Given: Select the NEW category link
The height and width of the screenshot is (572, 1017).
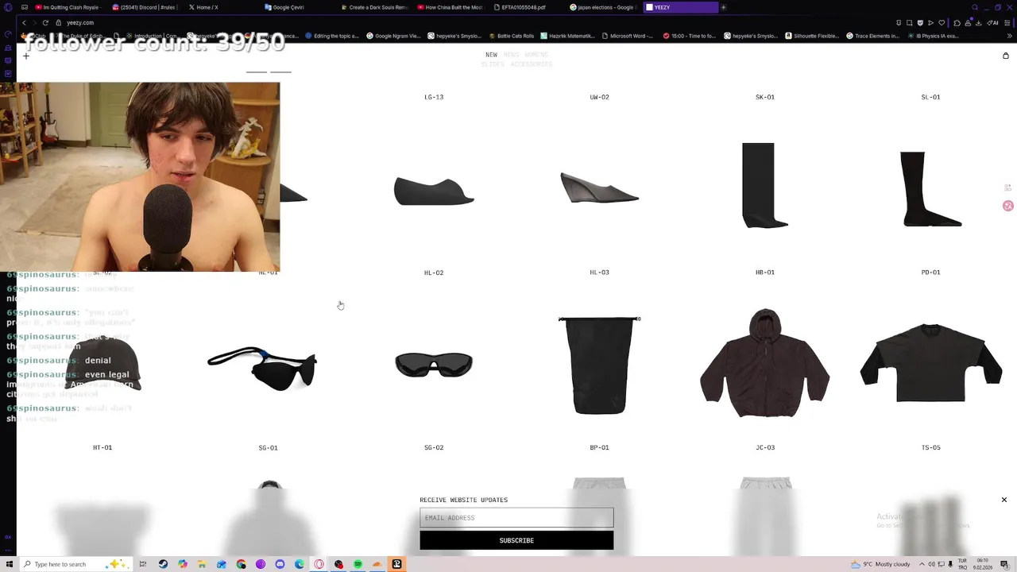Looking at the screenshot, I should [491, 55].
